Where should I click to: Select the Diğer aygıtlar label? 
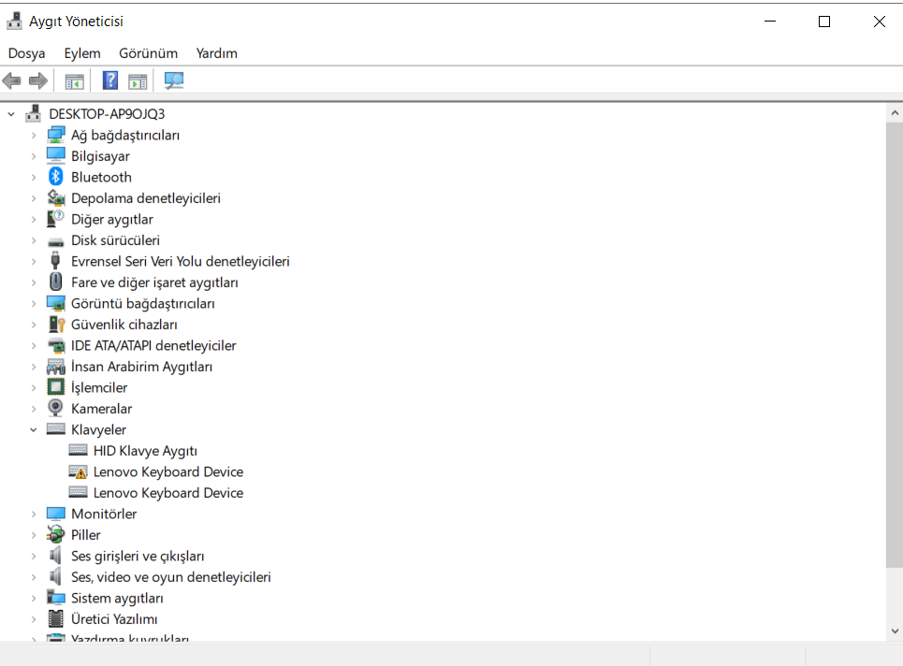(x=112, y=219)
